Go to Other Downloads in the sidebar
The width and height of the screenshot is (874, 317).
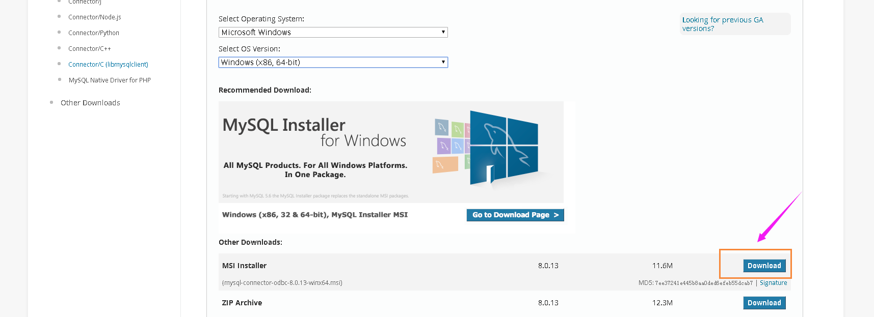[90, 103]
